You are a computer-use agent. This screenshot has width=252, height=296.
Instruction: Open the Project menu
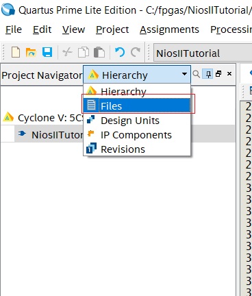pyautogui.click(x=112, y=29)
